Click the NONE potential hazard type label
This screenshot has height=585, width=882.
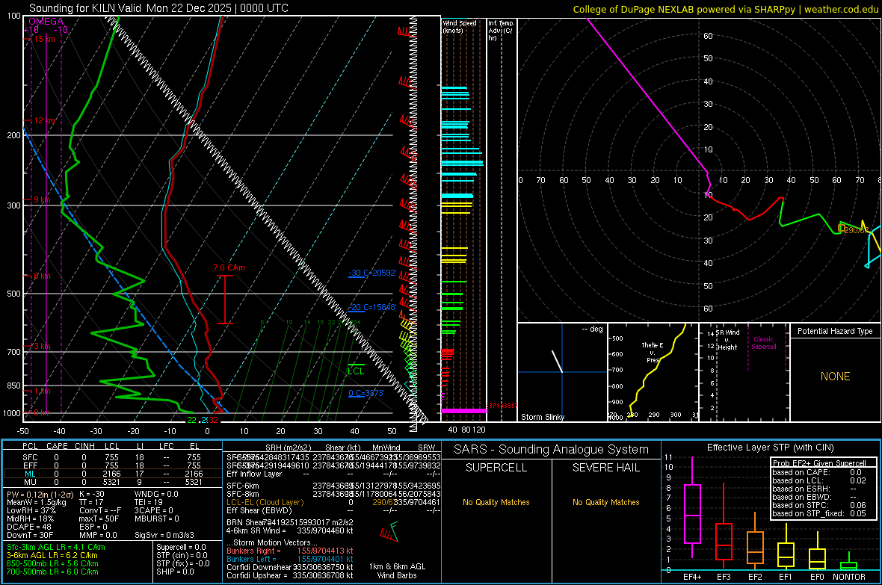tap(835, 377)
